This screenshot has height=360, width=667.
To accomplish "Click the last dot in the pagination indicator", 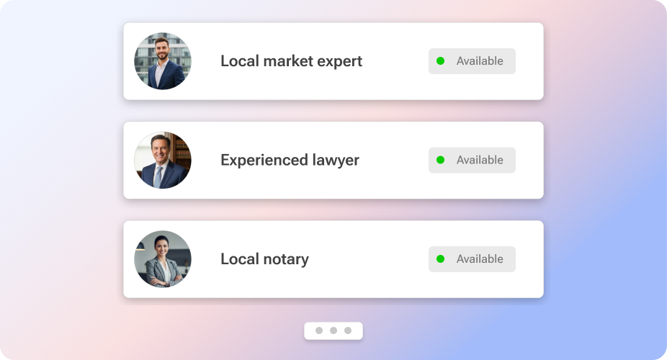I will (348, 330).
